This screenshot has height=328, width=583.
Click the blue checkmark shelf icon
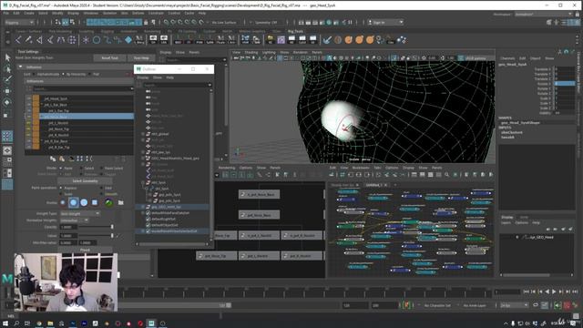(327, 39)
